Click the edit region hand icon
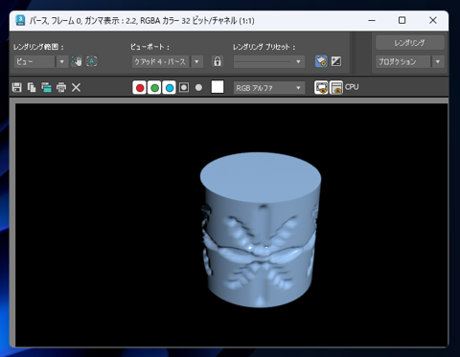This screenshot has height=357, width=460. point(77,61)
